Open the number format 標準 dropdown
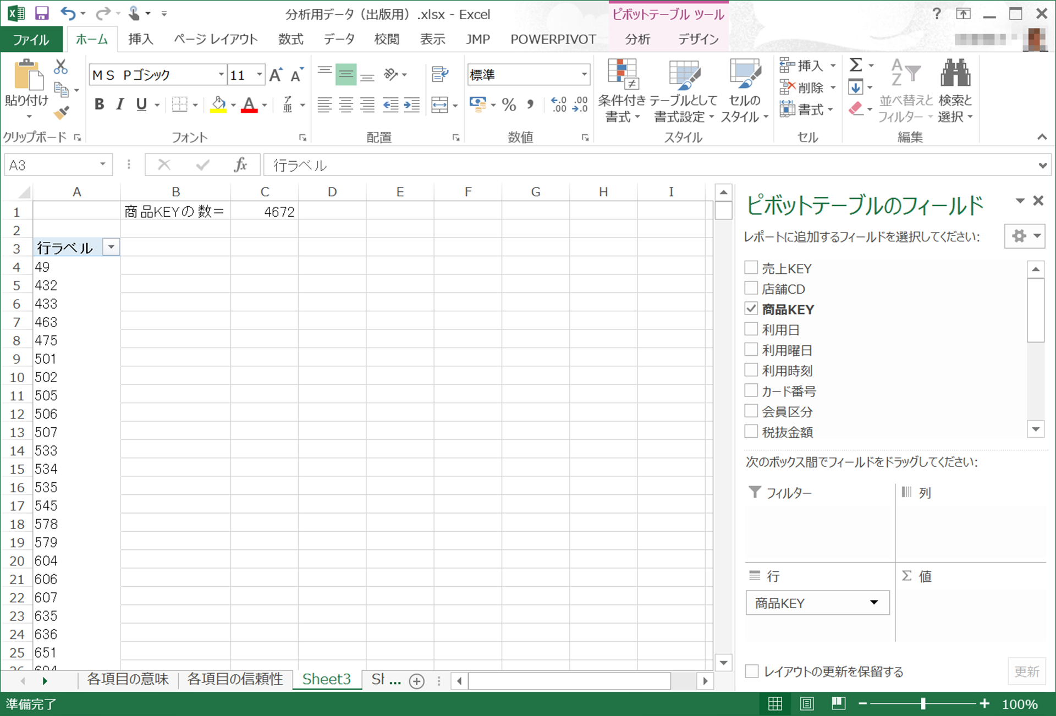This screenshot has height=716, width=1056. click(x=584, y=74)
